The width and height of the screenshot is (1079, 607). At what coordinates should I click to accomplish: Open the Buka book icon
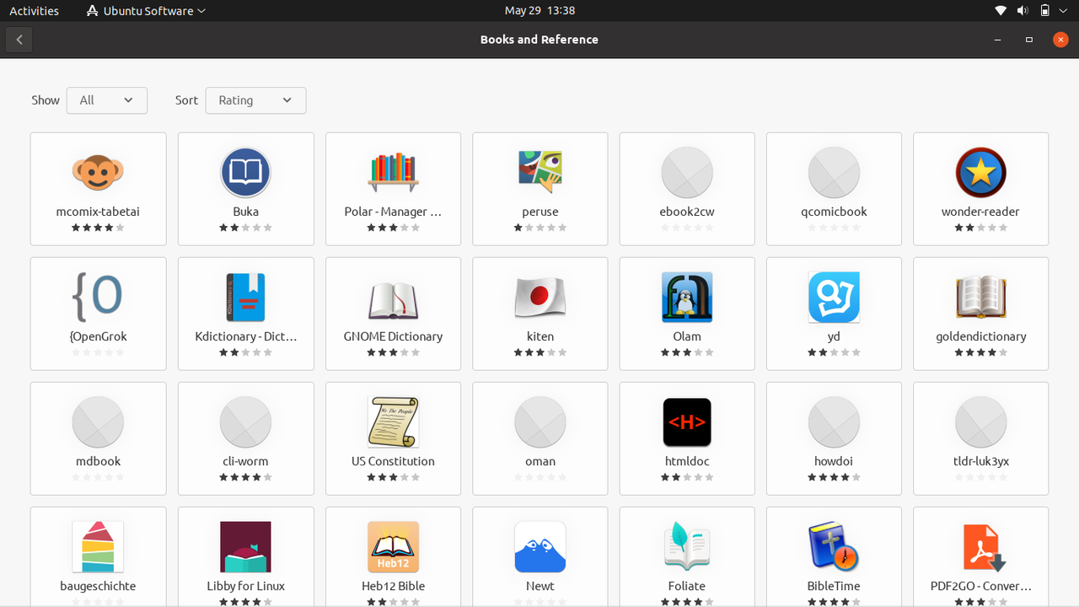point(245,172)
